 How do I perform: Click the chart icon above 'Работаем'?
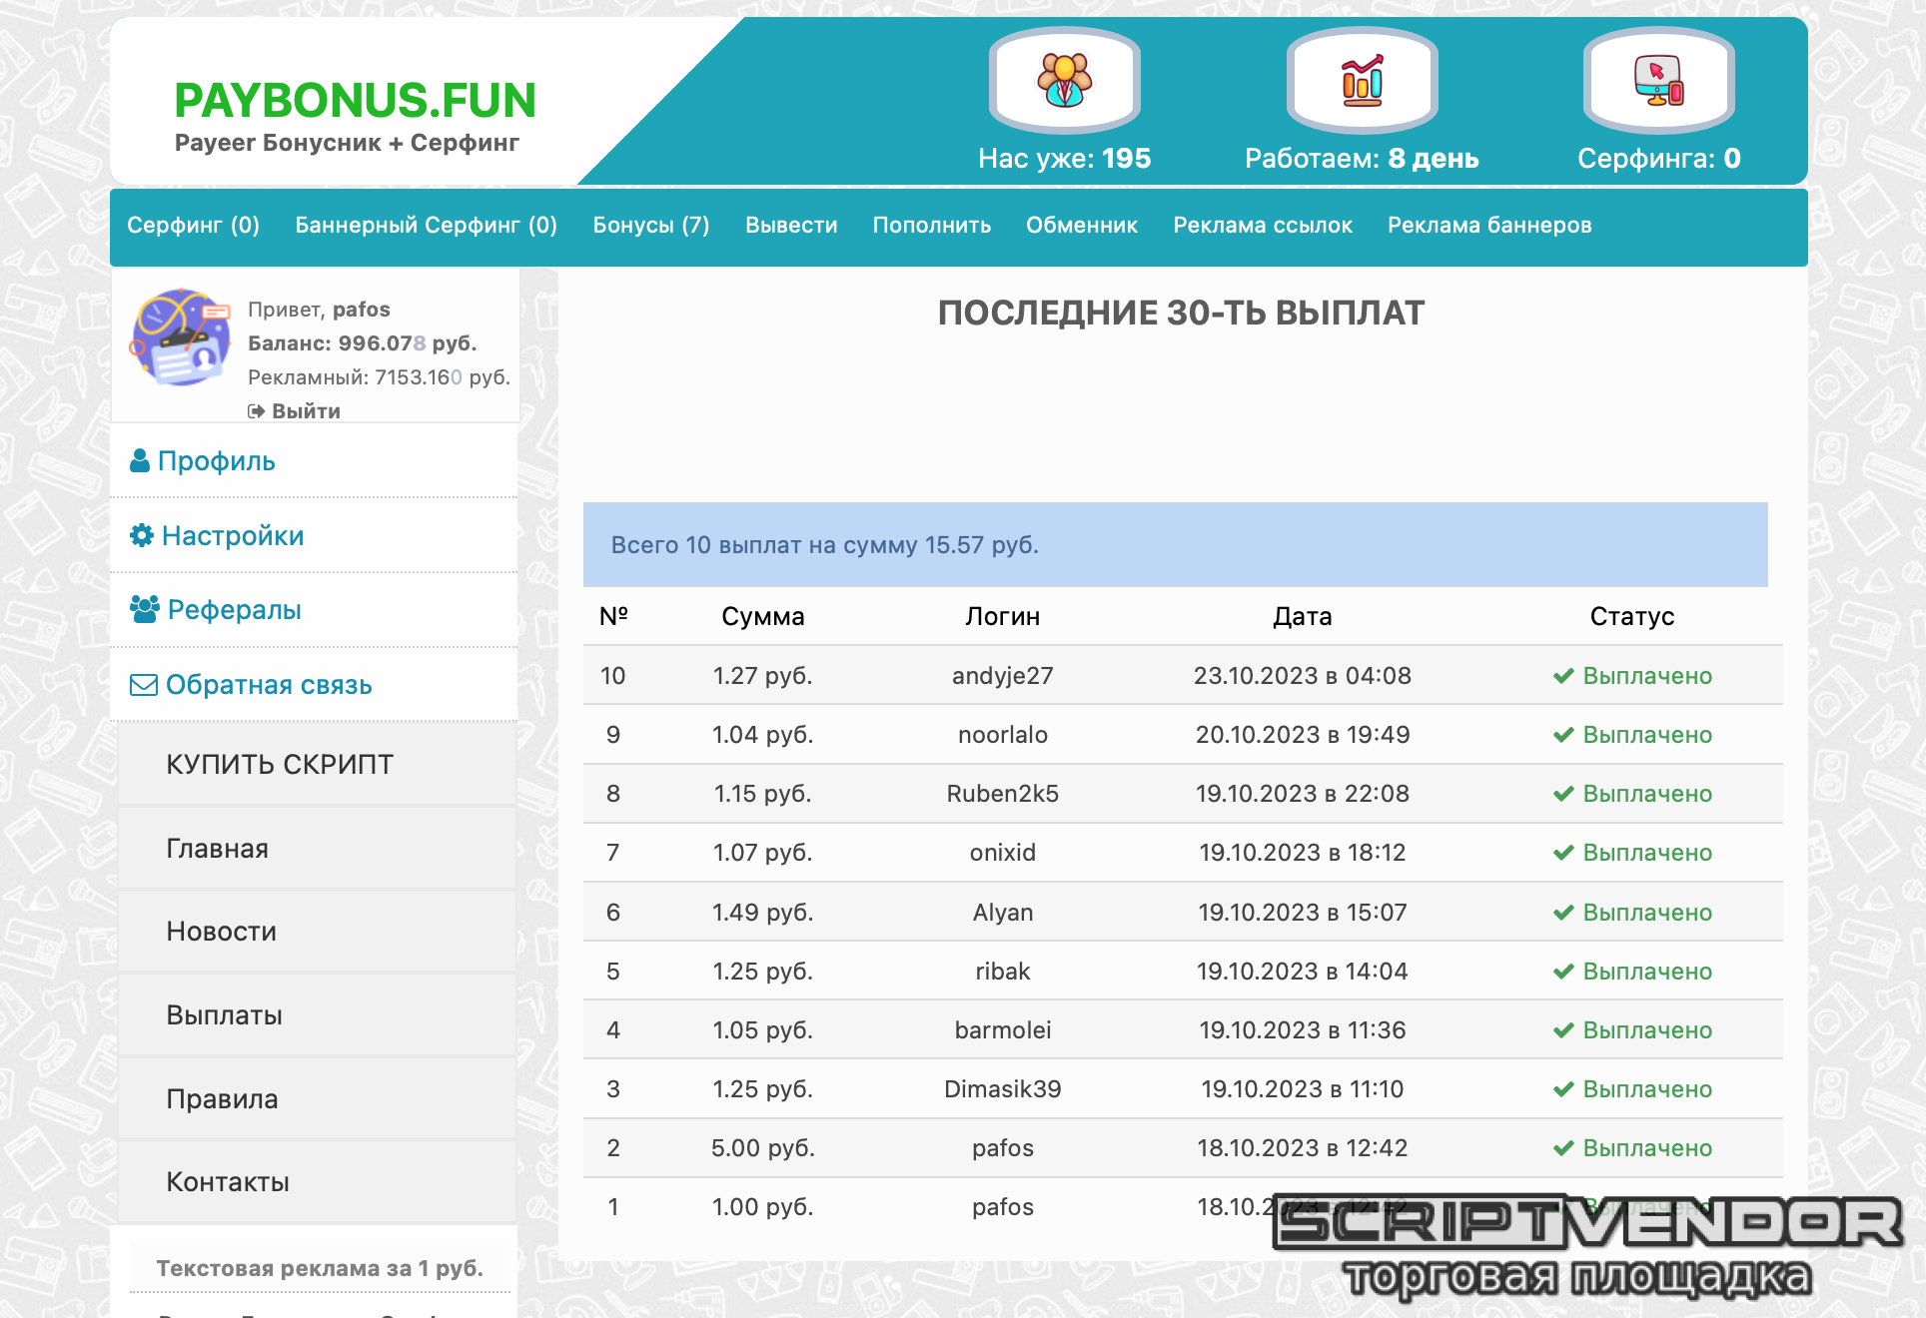(x=1363, y=80)
